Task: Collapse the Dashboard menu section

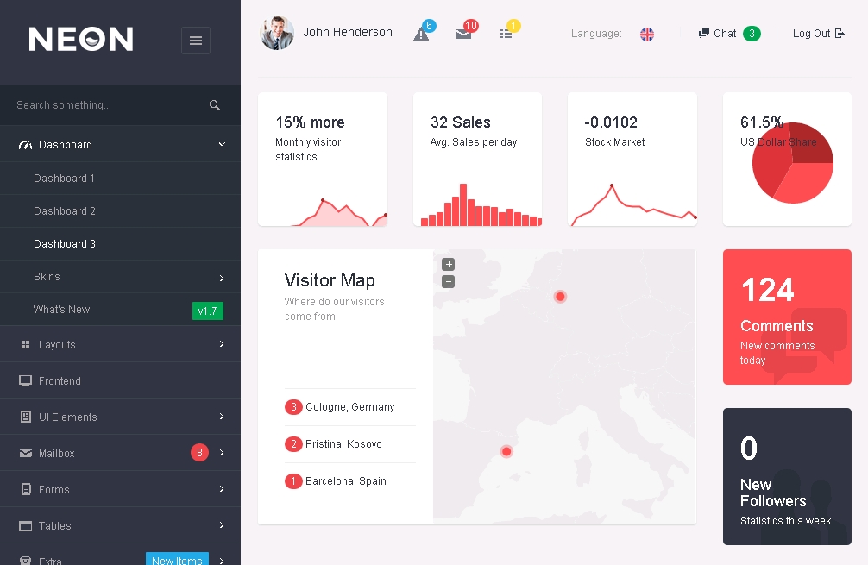Action: [x=222, y=145]
